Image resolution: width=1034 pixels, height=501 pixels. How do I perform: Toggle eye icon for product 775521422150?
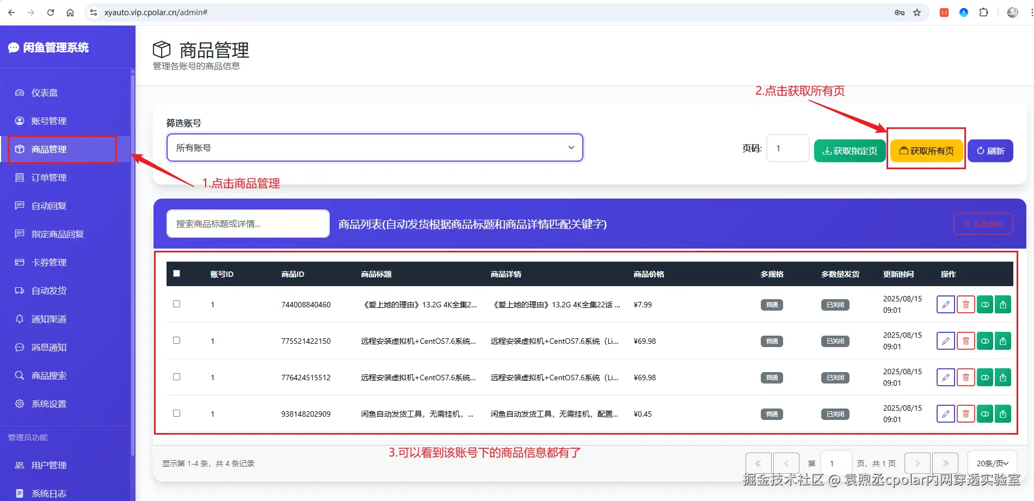(x=985, y=341)
